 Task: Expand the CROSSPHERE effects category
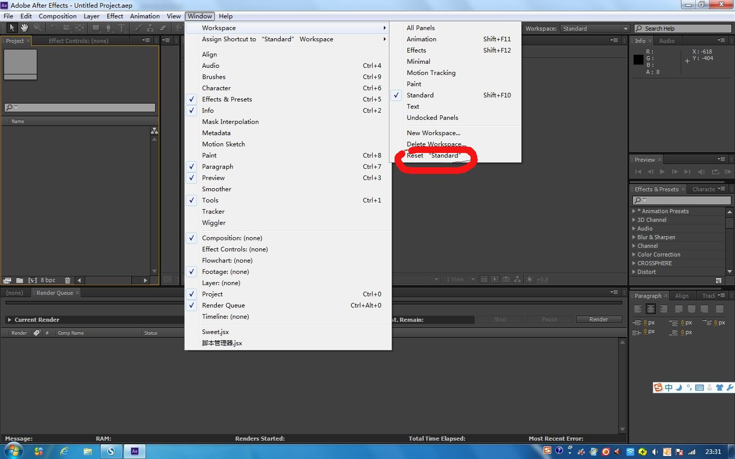[634, 263]
